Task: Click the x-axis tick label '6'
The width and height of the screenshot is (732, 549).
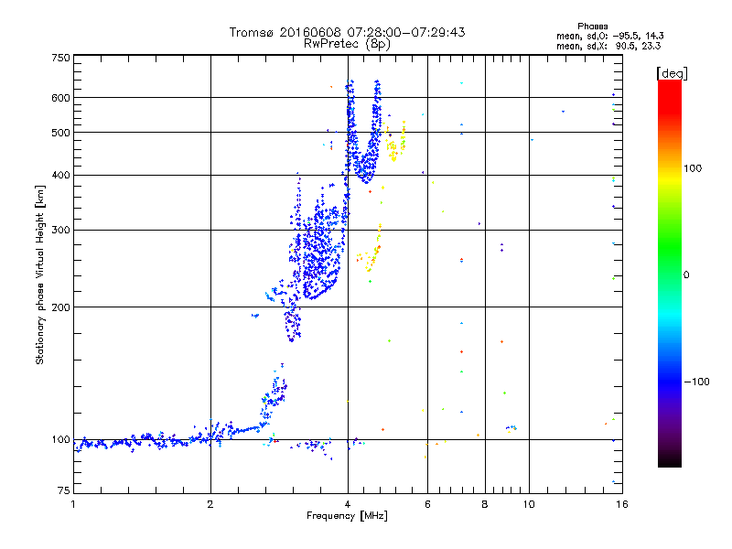Action: click(x=427, y=504)
